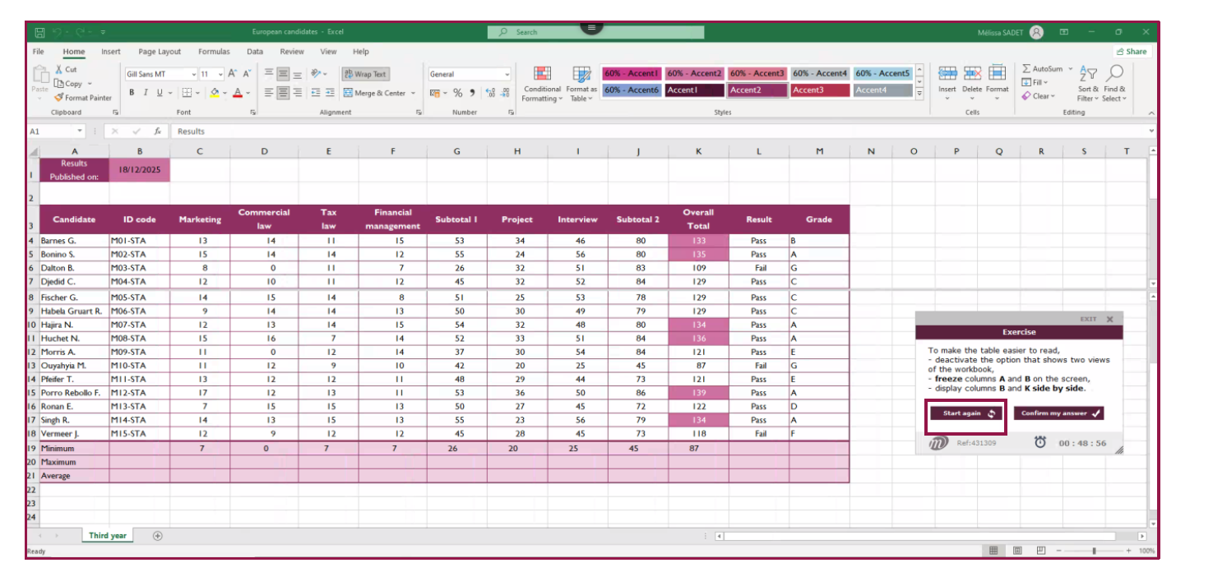Open Find & Select magnifier
The width and height of the screenshot is (1213, 586).
[1115, 83]
